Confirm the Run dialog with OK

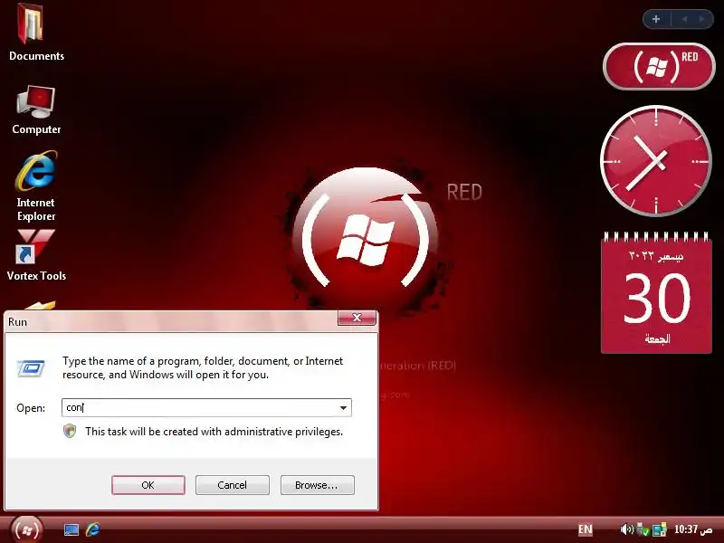pos(148,485)
